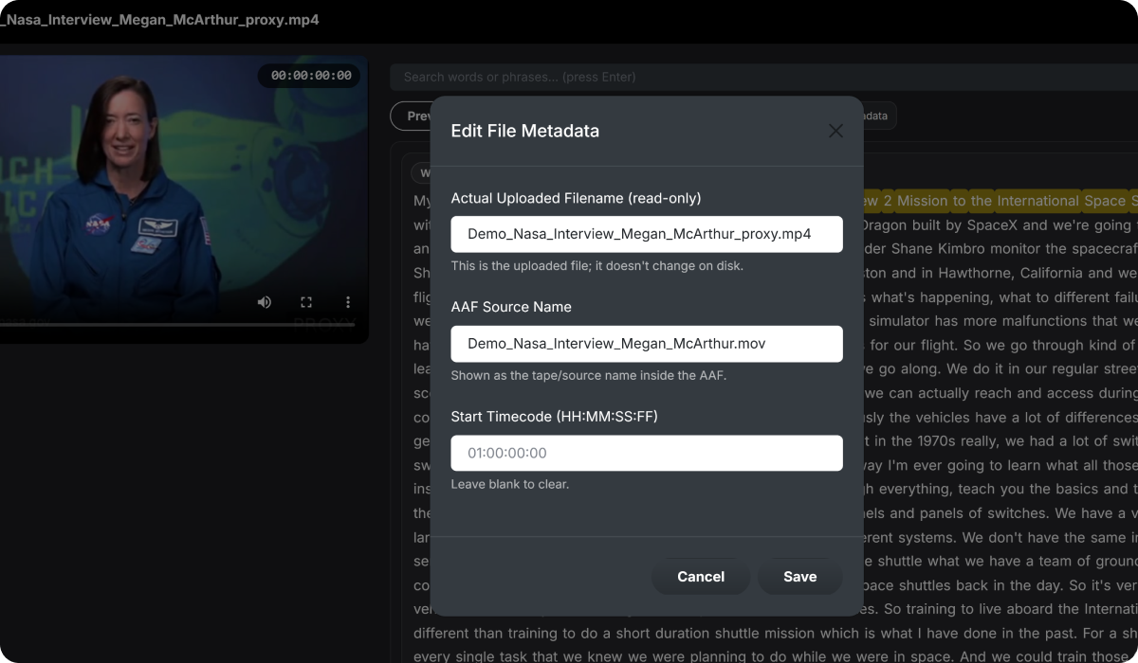This screenshot has height=663, width=1138.
Task: Click the Save button in the dialog
Action: click(x=800, y=577)
